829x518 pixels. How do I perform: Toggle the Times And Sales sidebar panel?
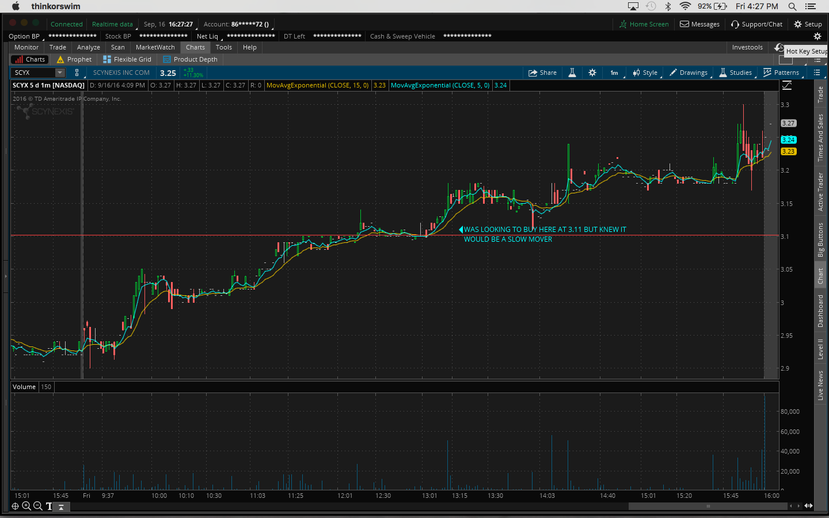(x=820, y=137)
